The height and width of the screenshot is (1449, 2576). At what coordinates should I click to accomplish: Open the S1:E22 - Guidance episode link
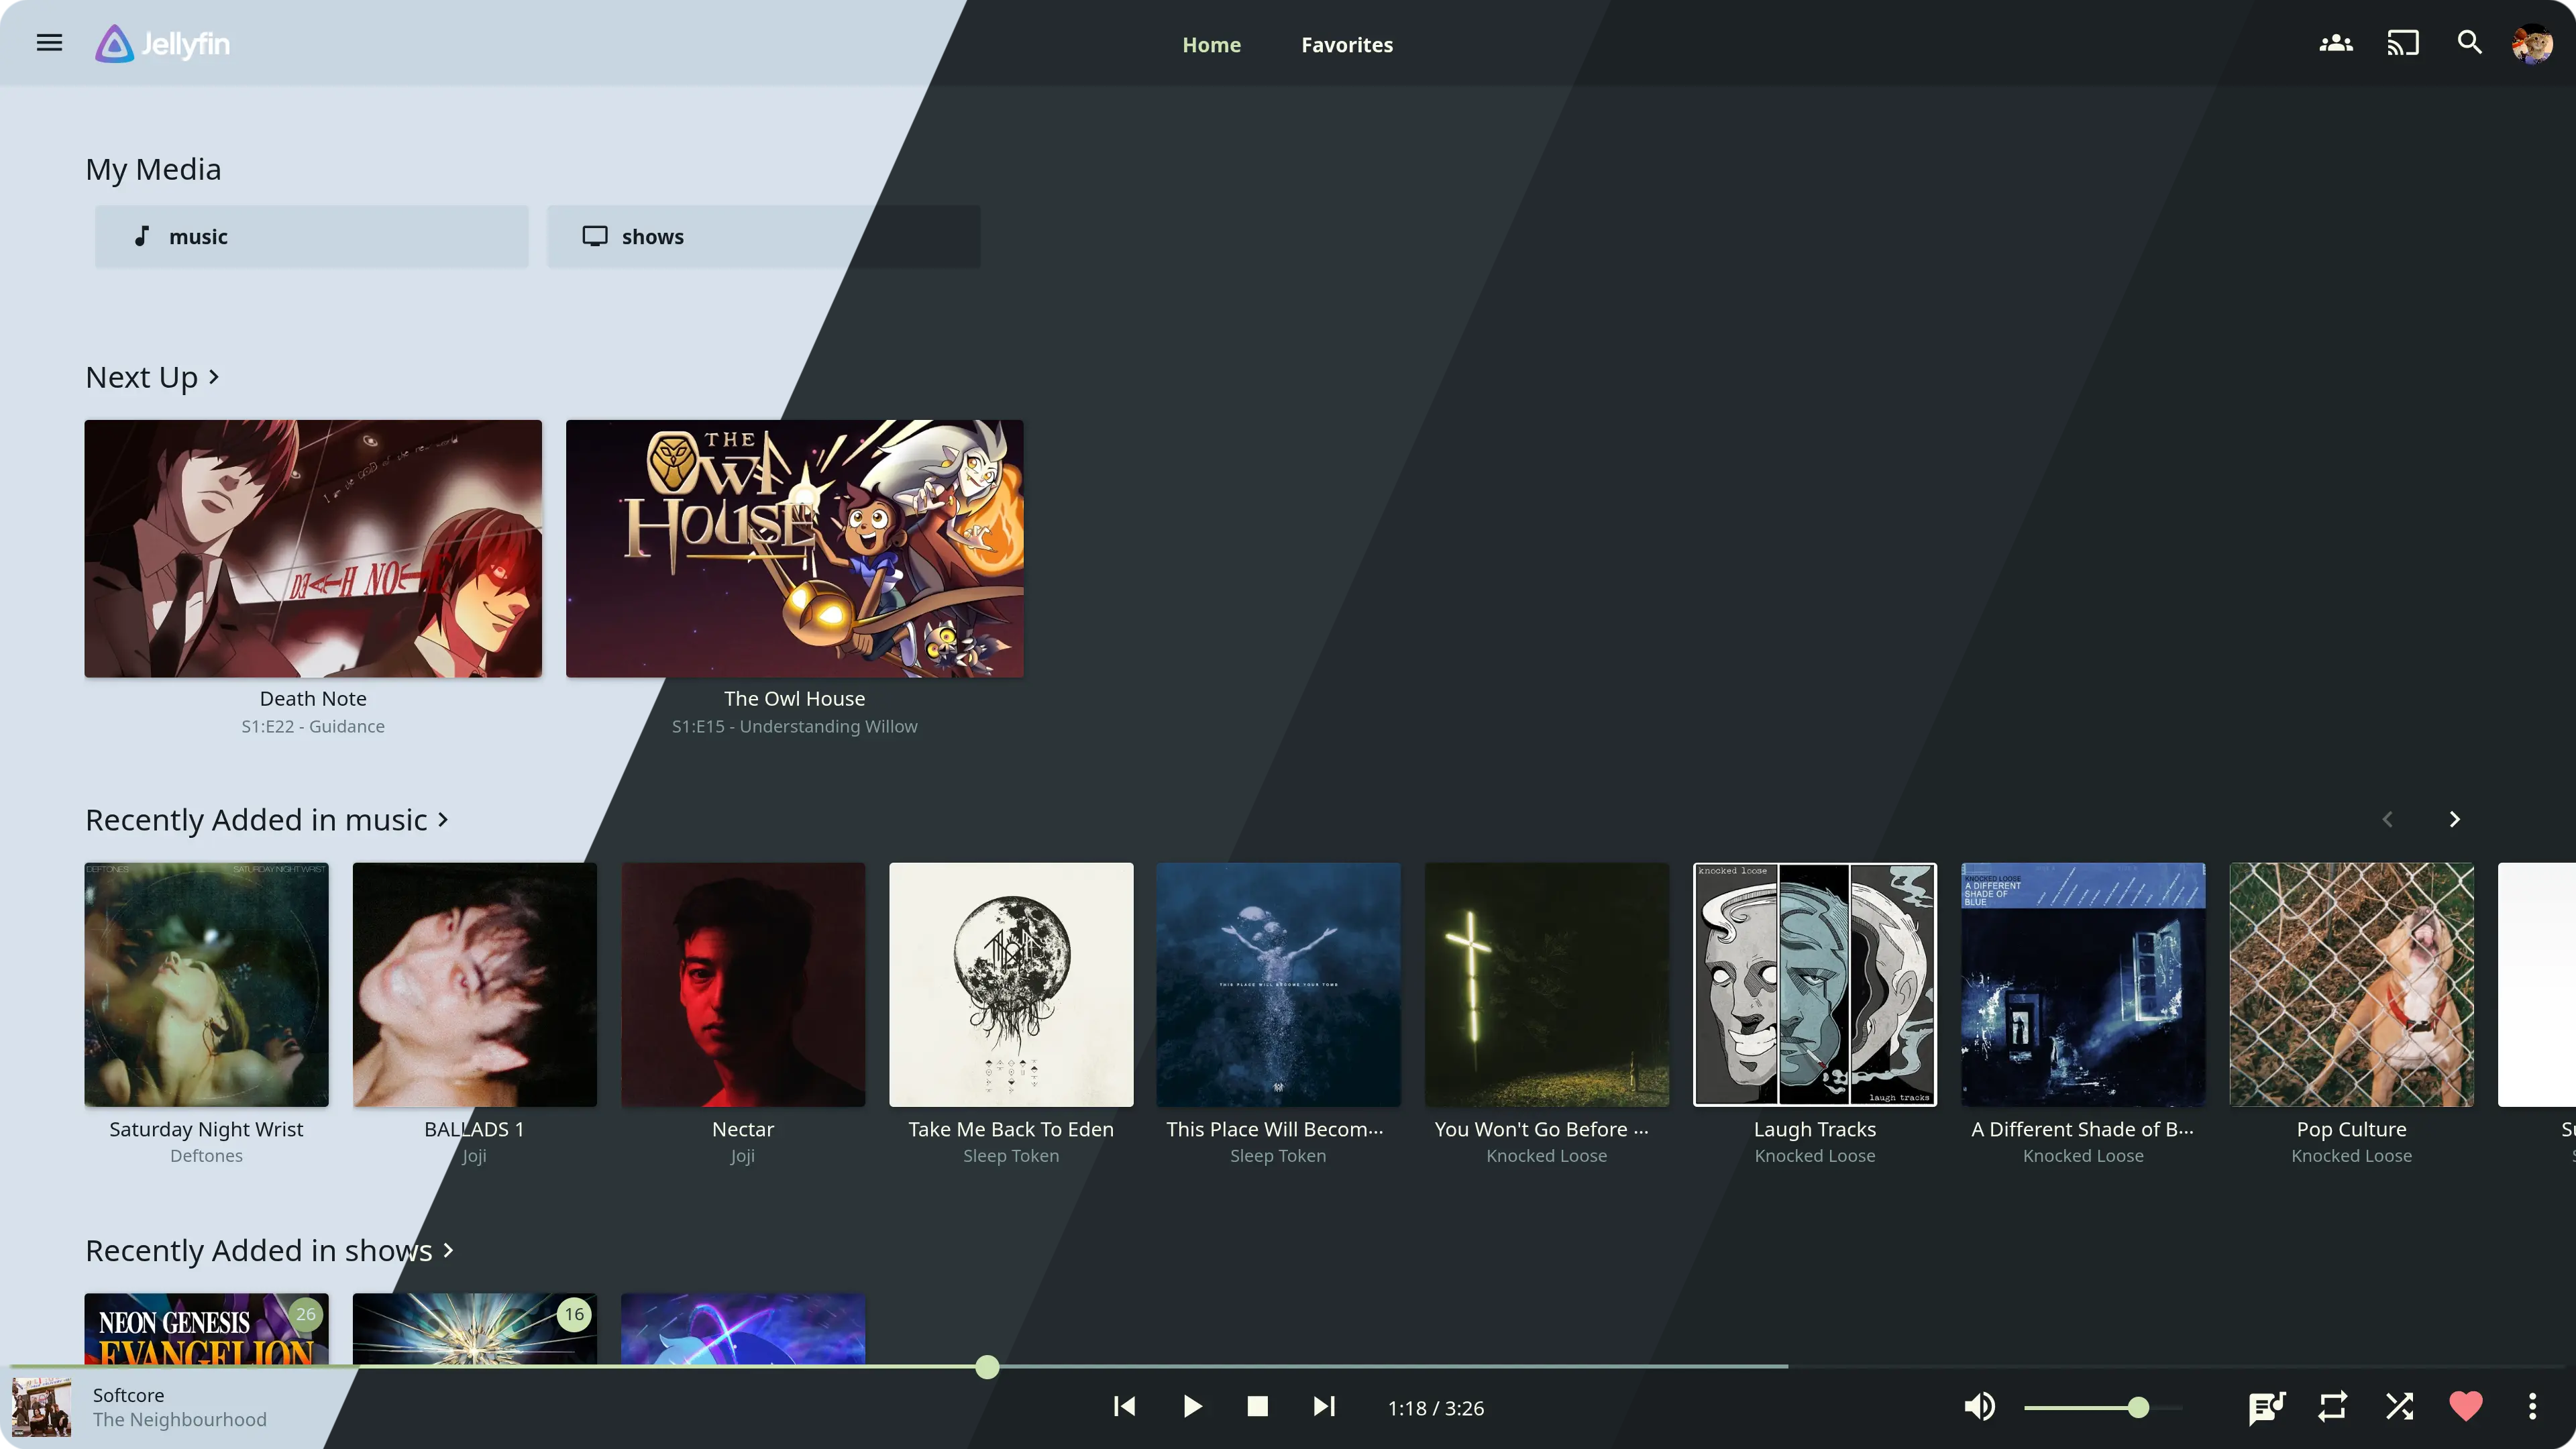point(313,727)
